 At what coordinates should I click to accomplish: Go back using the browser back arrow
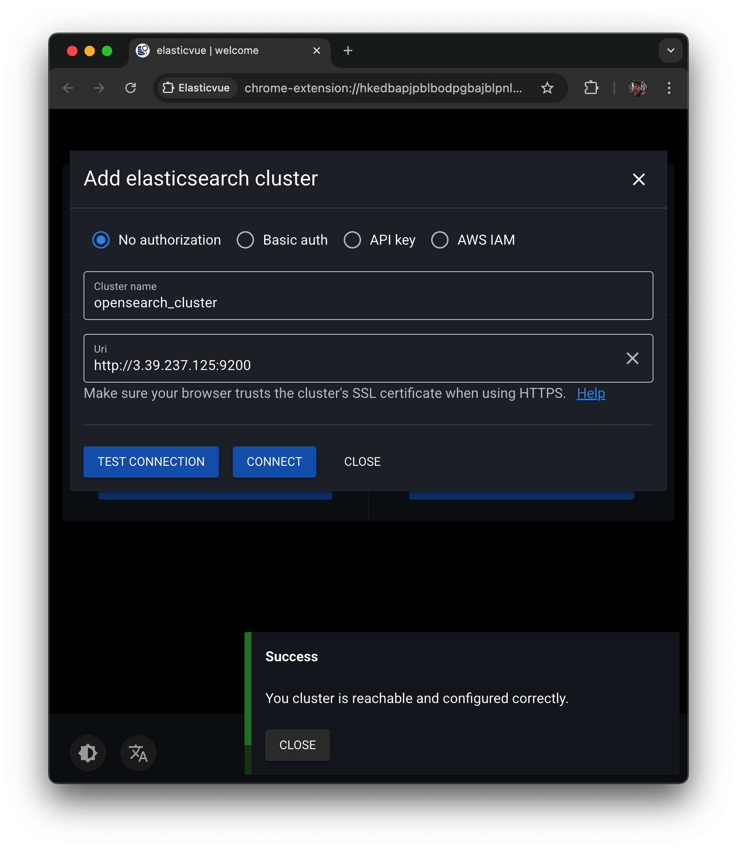pos(68,88)
